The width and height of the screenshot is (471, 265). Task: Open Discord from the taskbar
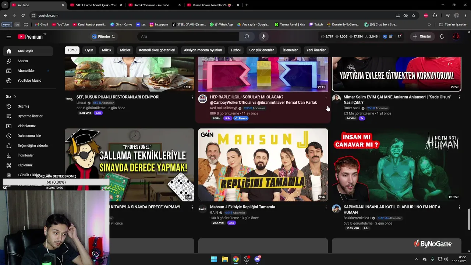pyautogui.click(x=257, y=259)
